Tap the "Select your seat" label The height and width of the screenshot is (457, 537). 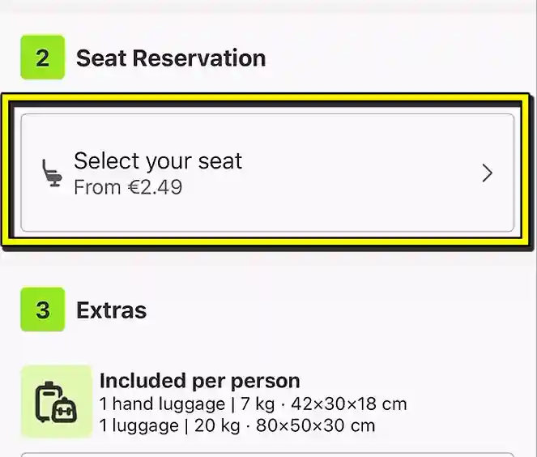pos(158,160)
